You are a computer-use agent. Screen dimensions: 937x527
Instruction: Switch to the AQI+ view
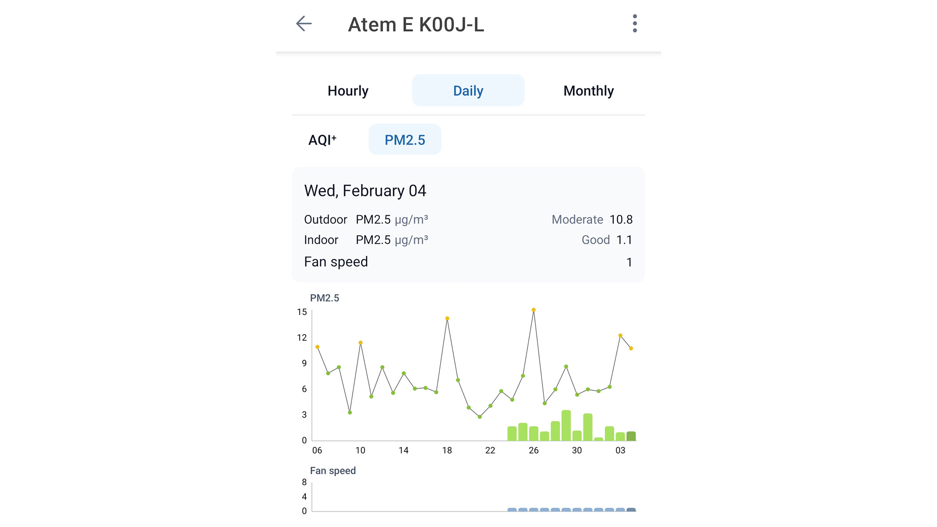point(322,139)
